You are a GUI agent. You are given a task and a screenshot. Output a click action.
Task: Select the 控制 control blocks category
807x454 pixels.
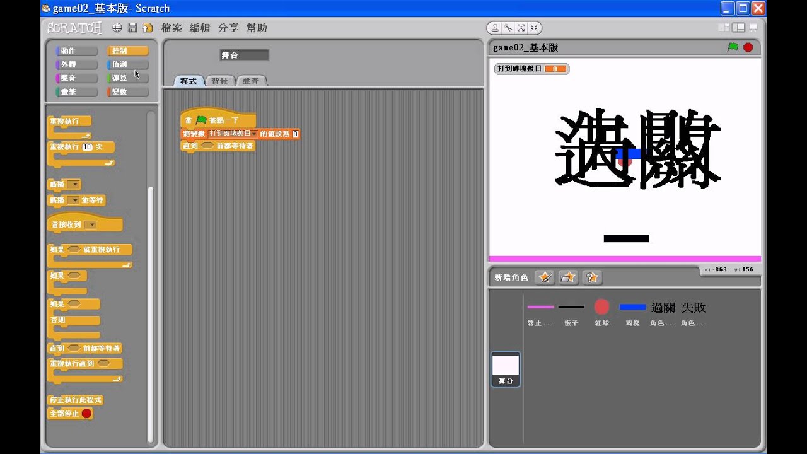[x=127, y=51]
